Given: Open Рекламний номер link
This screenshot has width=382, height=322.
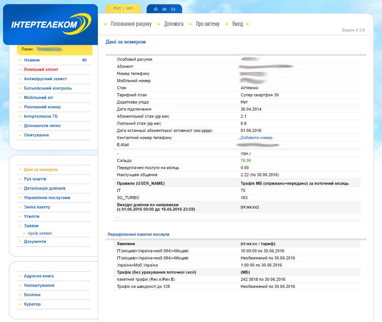Looking at the screenshot, I should coord(42,107).
